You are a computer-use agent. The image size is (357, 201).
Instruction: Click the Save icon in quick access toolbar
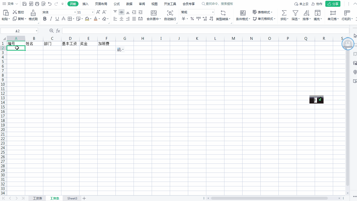point(24,4)
